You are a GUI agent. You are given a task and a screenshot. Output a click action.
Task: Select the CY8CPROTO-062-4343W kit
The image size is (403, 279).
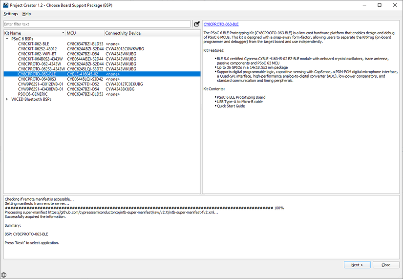click(40, 64)
